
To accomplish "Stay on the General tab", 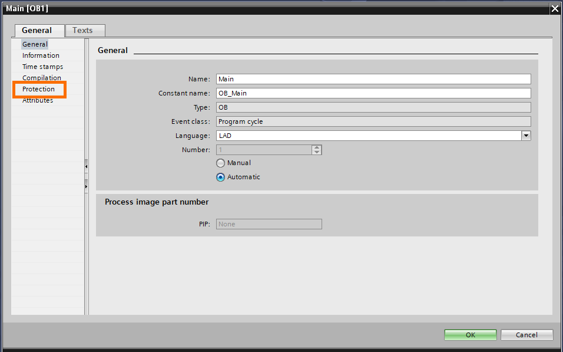I will [x=39, y=30].
